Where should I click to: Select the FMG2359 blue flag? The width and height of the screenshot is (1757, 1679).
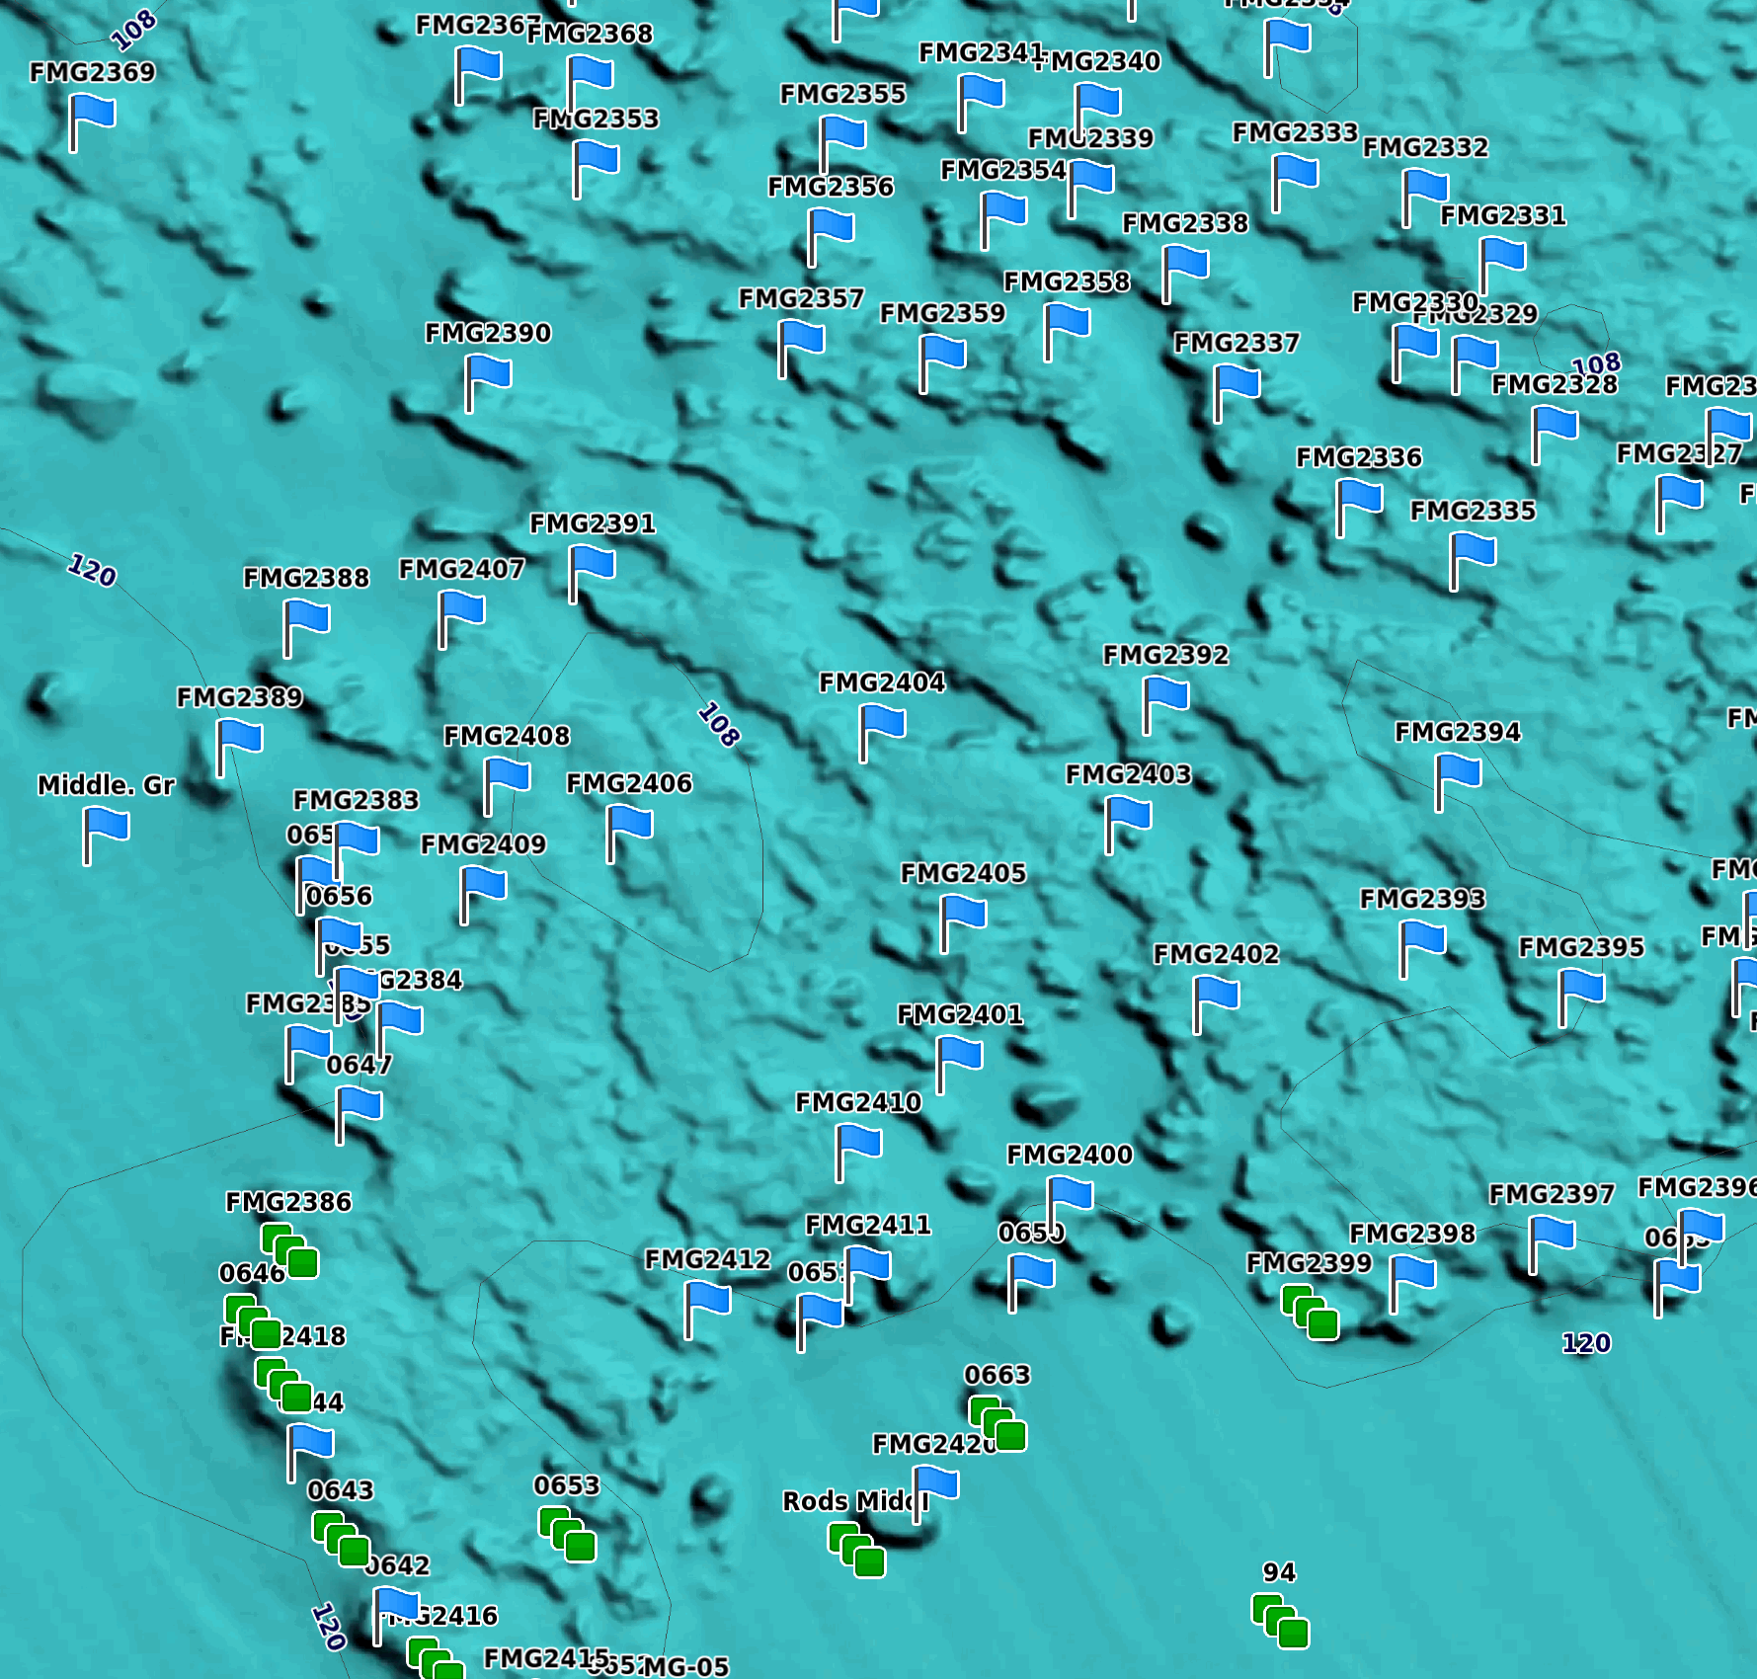point(942,362)
